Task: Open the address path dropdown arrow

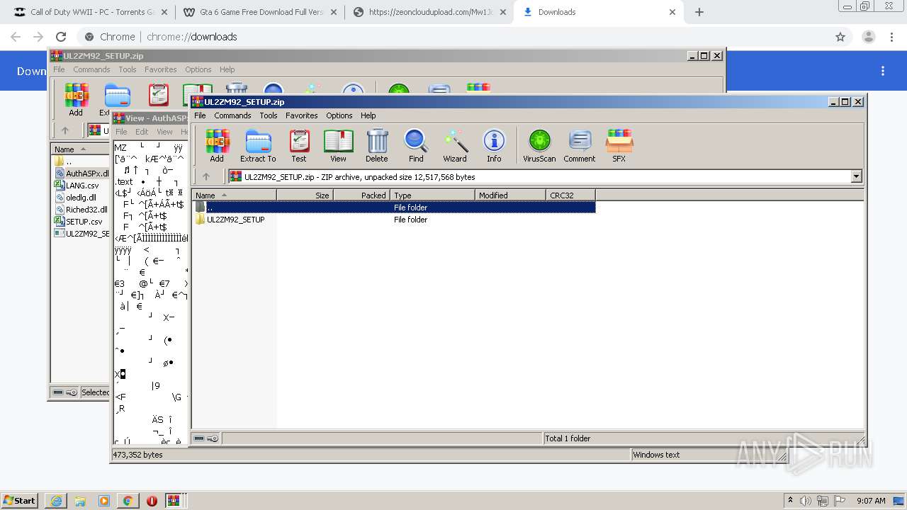Action: pos(857,177)
